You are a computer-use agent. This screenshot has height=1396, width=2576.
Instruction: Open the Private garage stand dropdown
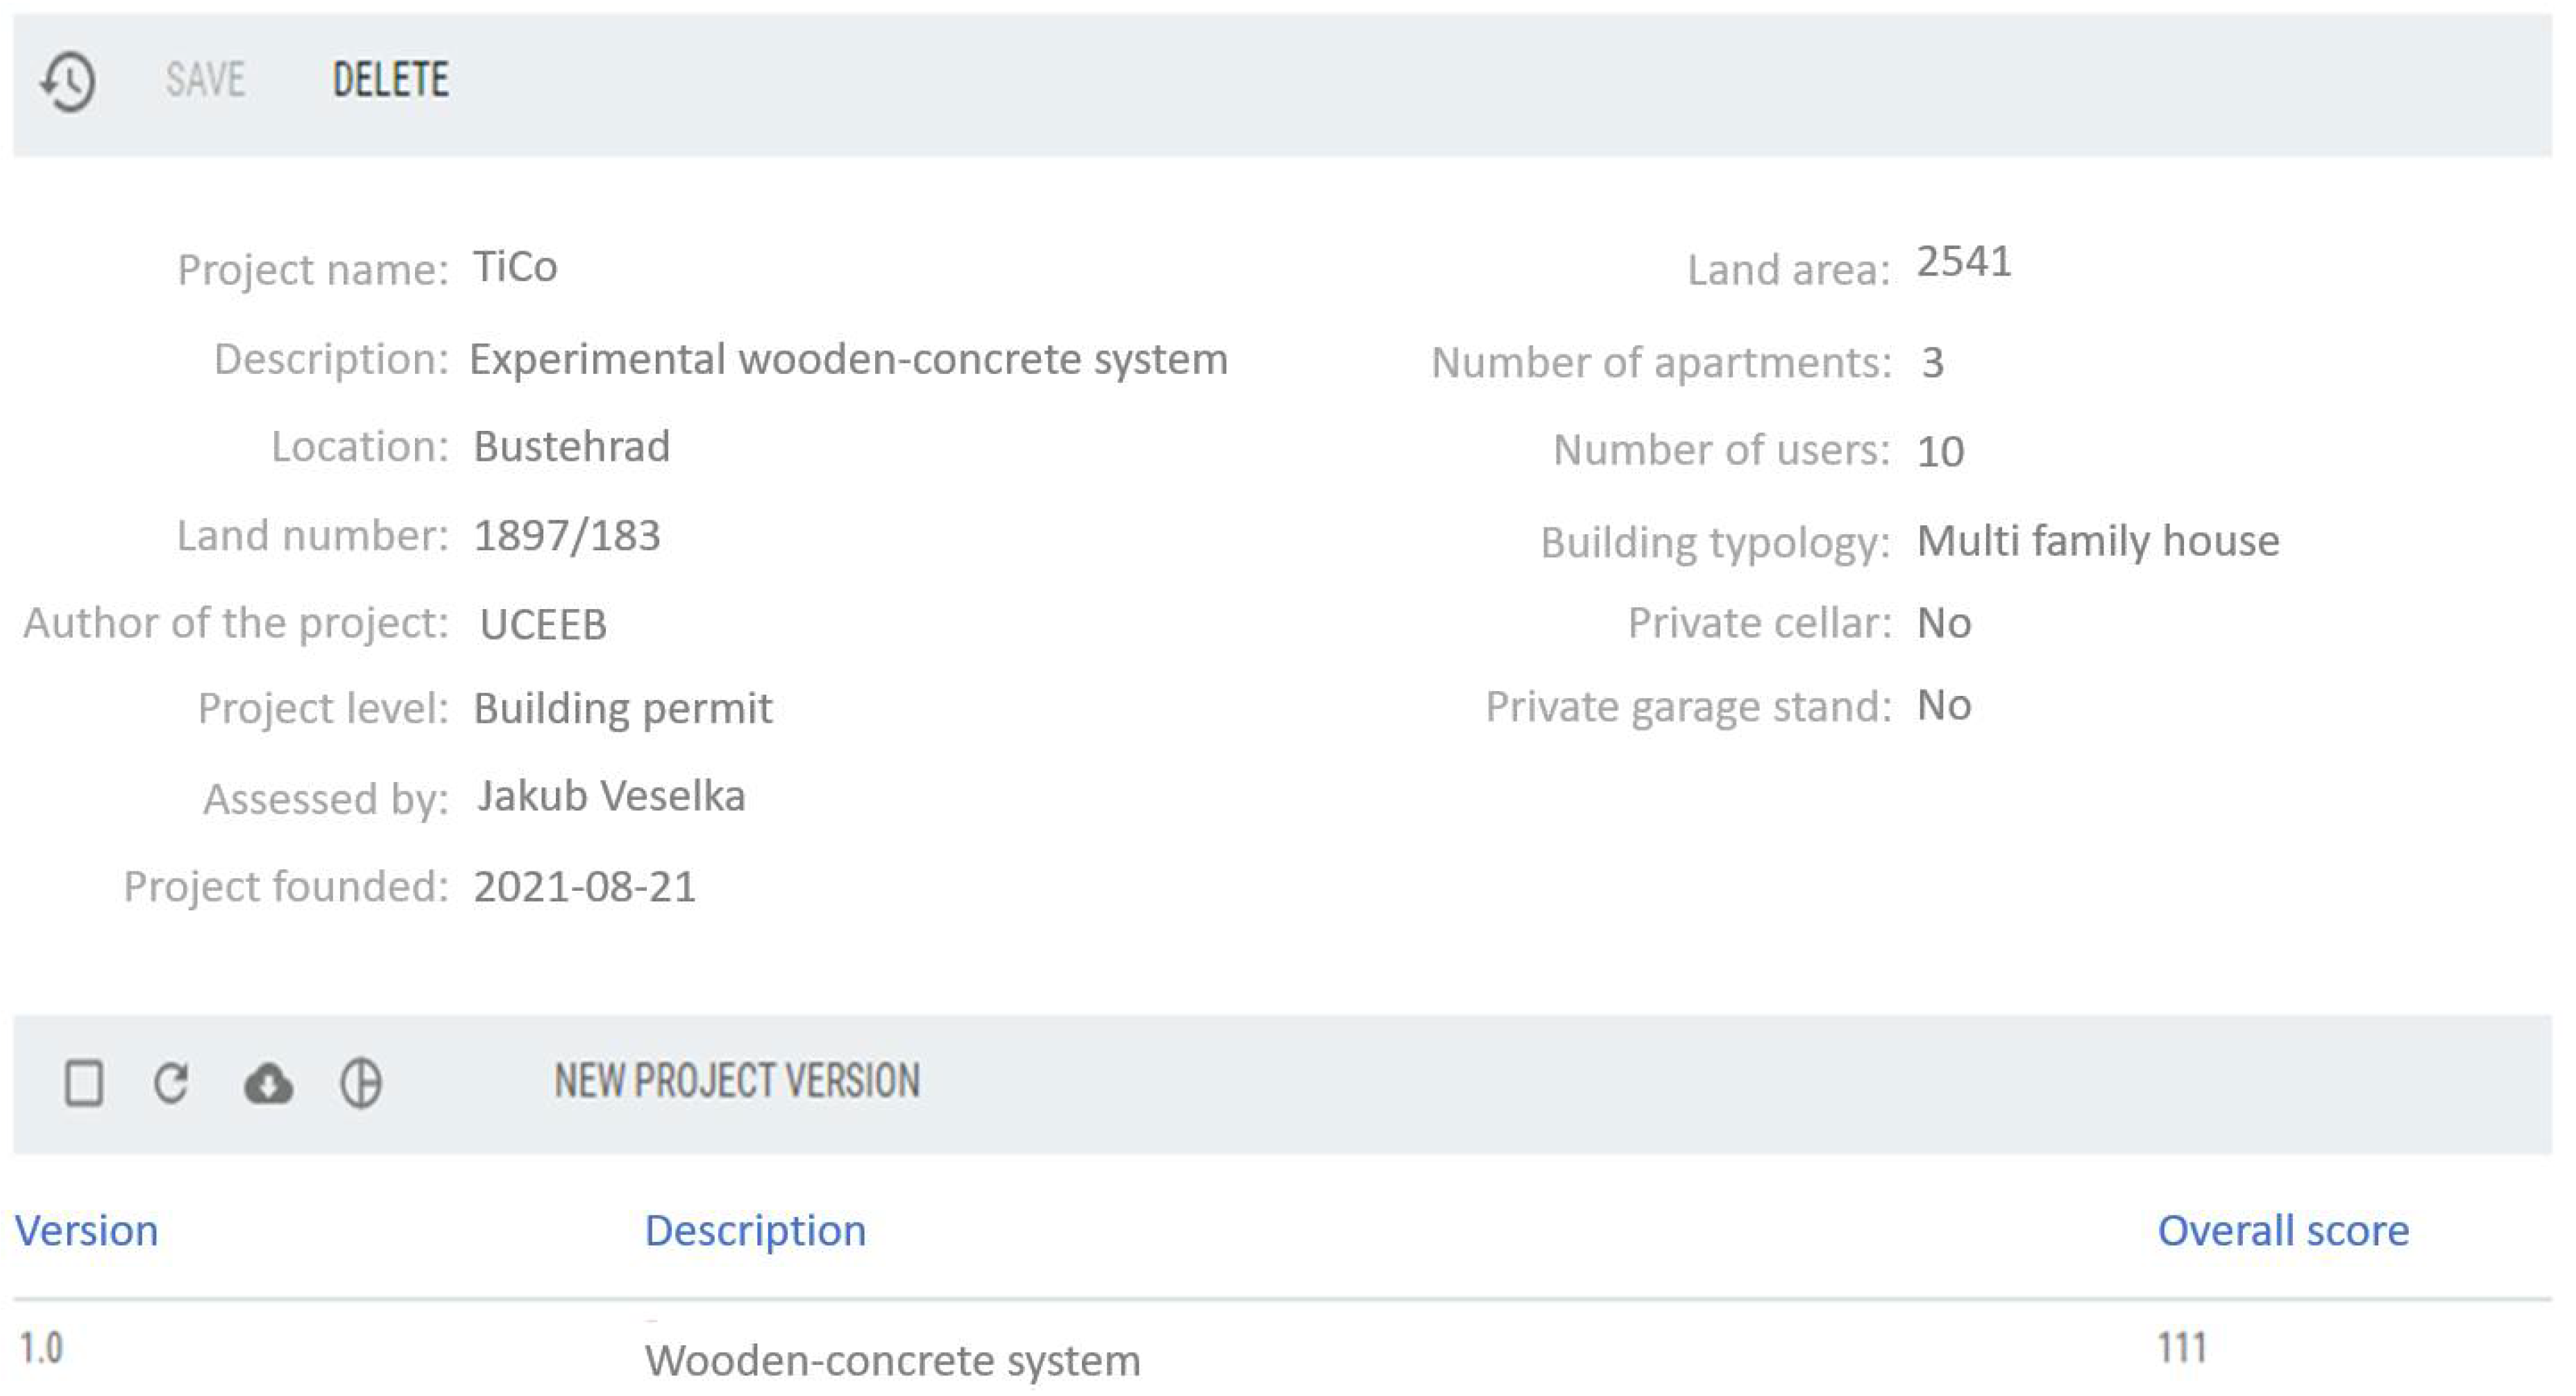(1943, 706)
